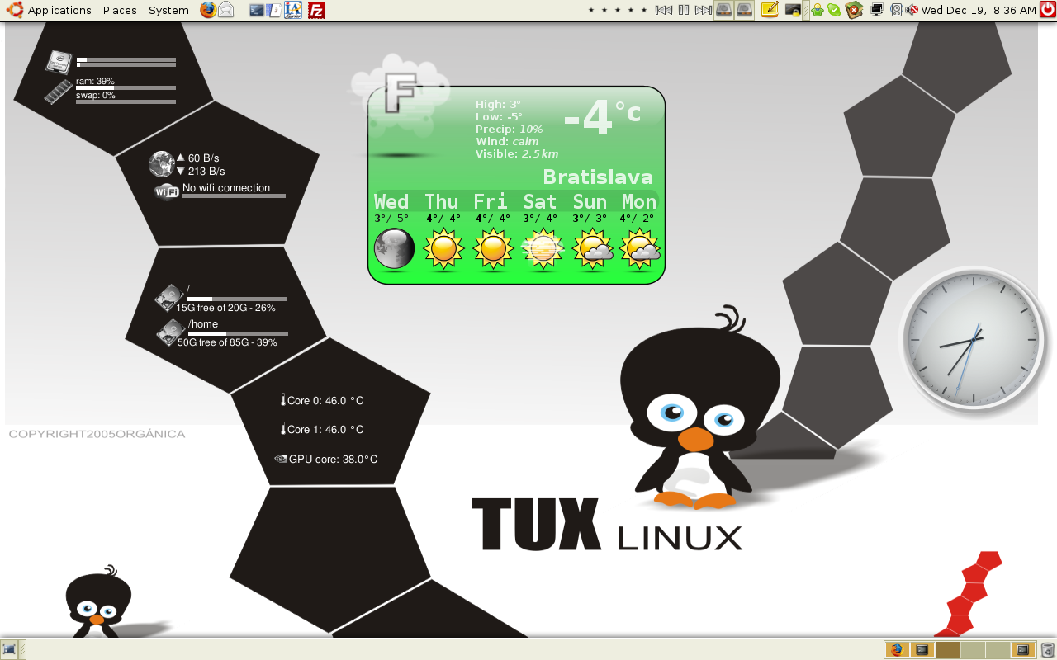Click the show desktop button
1057x660 pixels.
pos(9,649)
